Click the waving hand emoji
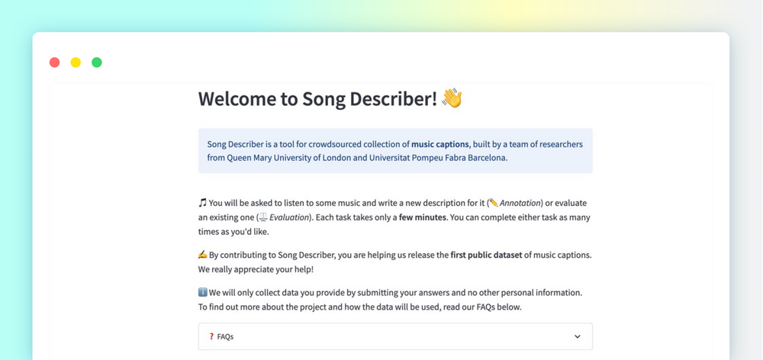Screen dimensions: 763x360 [x=452, y=98]
